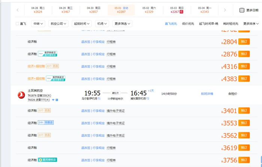
Task: Select the 05-02 周六 date tab
Action: point(149,10)
